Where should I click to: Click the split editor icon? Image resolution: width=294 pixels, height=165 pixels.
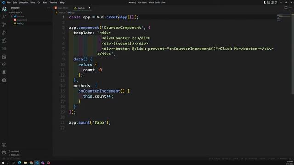click(286, 8)
